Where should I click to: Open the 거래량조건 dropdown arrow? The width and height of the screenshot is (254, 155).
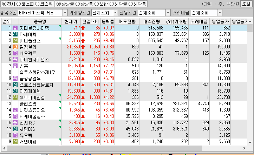[115, 13]
